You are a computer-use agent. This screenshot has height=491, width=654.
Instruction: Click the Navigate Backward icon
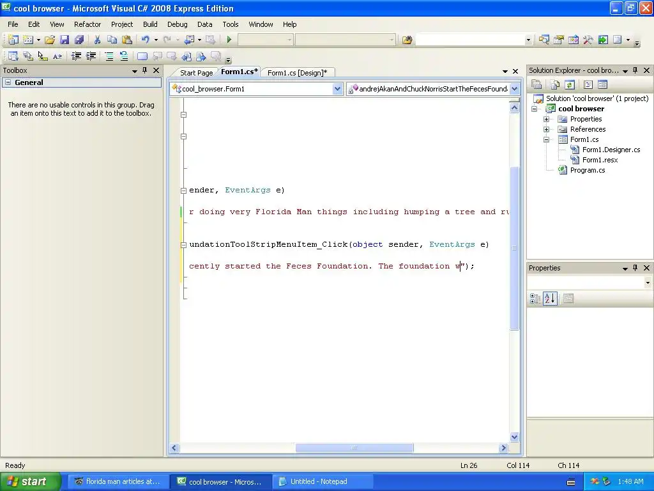click(x=189, y=40)
